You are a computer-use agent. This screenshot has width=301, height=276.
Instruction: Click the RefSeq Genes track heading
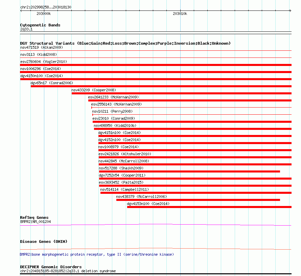click(34, 217)
